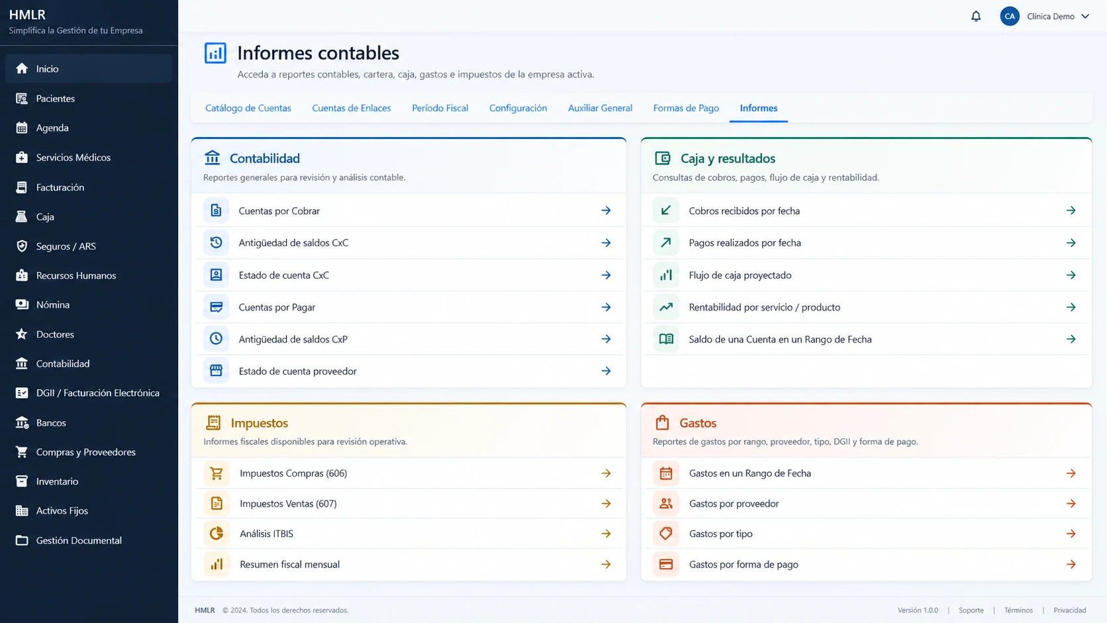
Task: Click the Agenda calendar icon in sidebar
Action: (22, 128)
